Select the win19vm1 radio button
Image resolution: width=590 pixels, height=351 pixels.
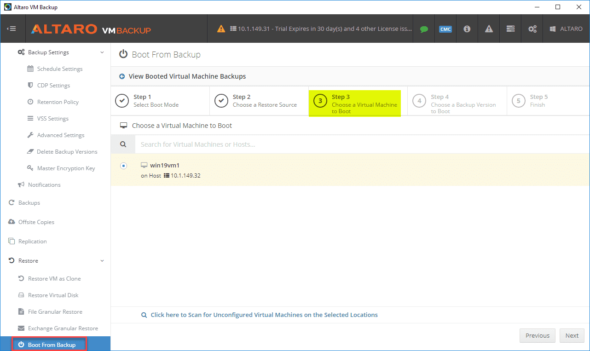coord(123,166)
